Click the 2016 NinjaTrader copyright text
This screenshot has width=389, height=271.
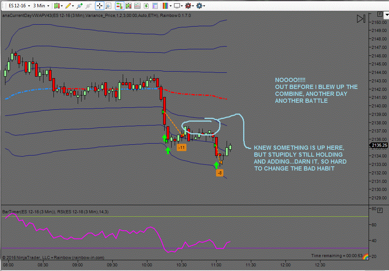click(53, 258)
